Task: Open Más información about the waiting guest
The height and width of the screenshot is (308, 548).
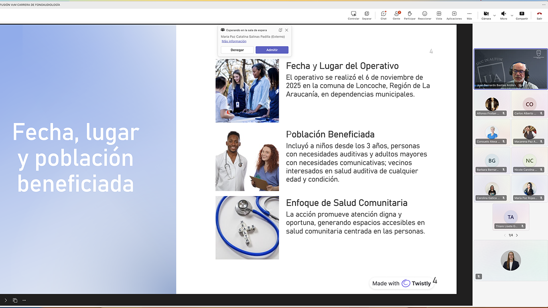Action: [233, 41]
